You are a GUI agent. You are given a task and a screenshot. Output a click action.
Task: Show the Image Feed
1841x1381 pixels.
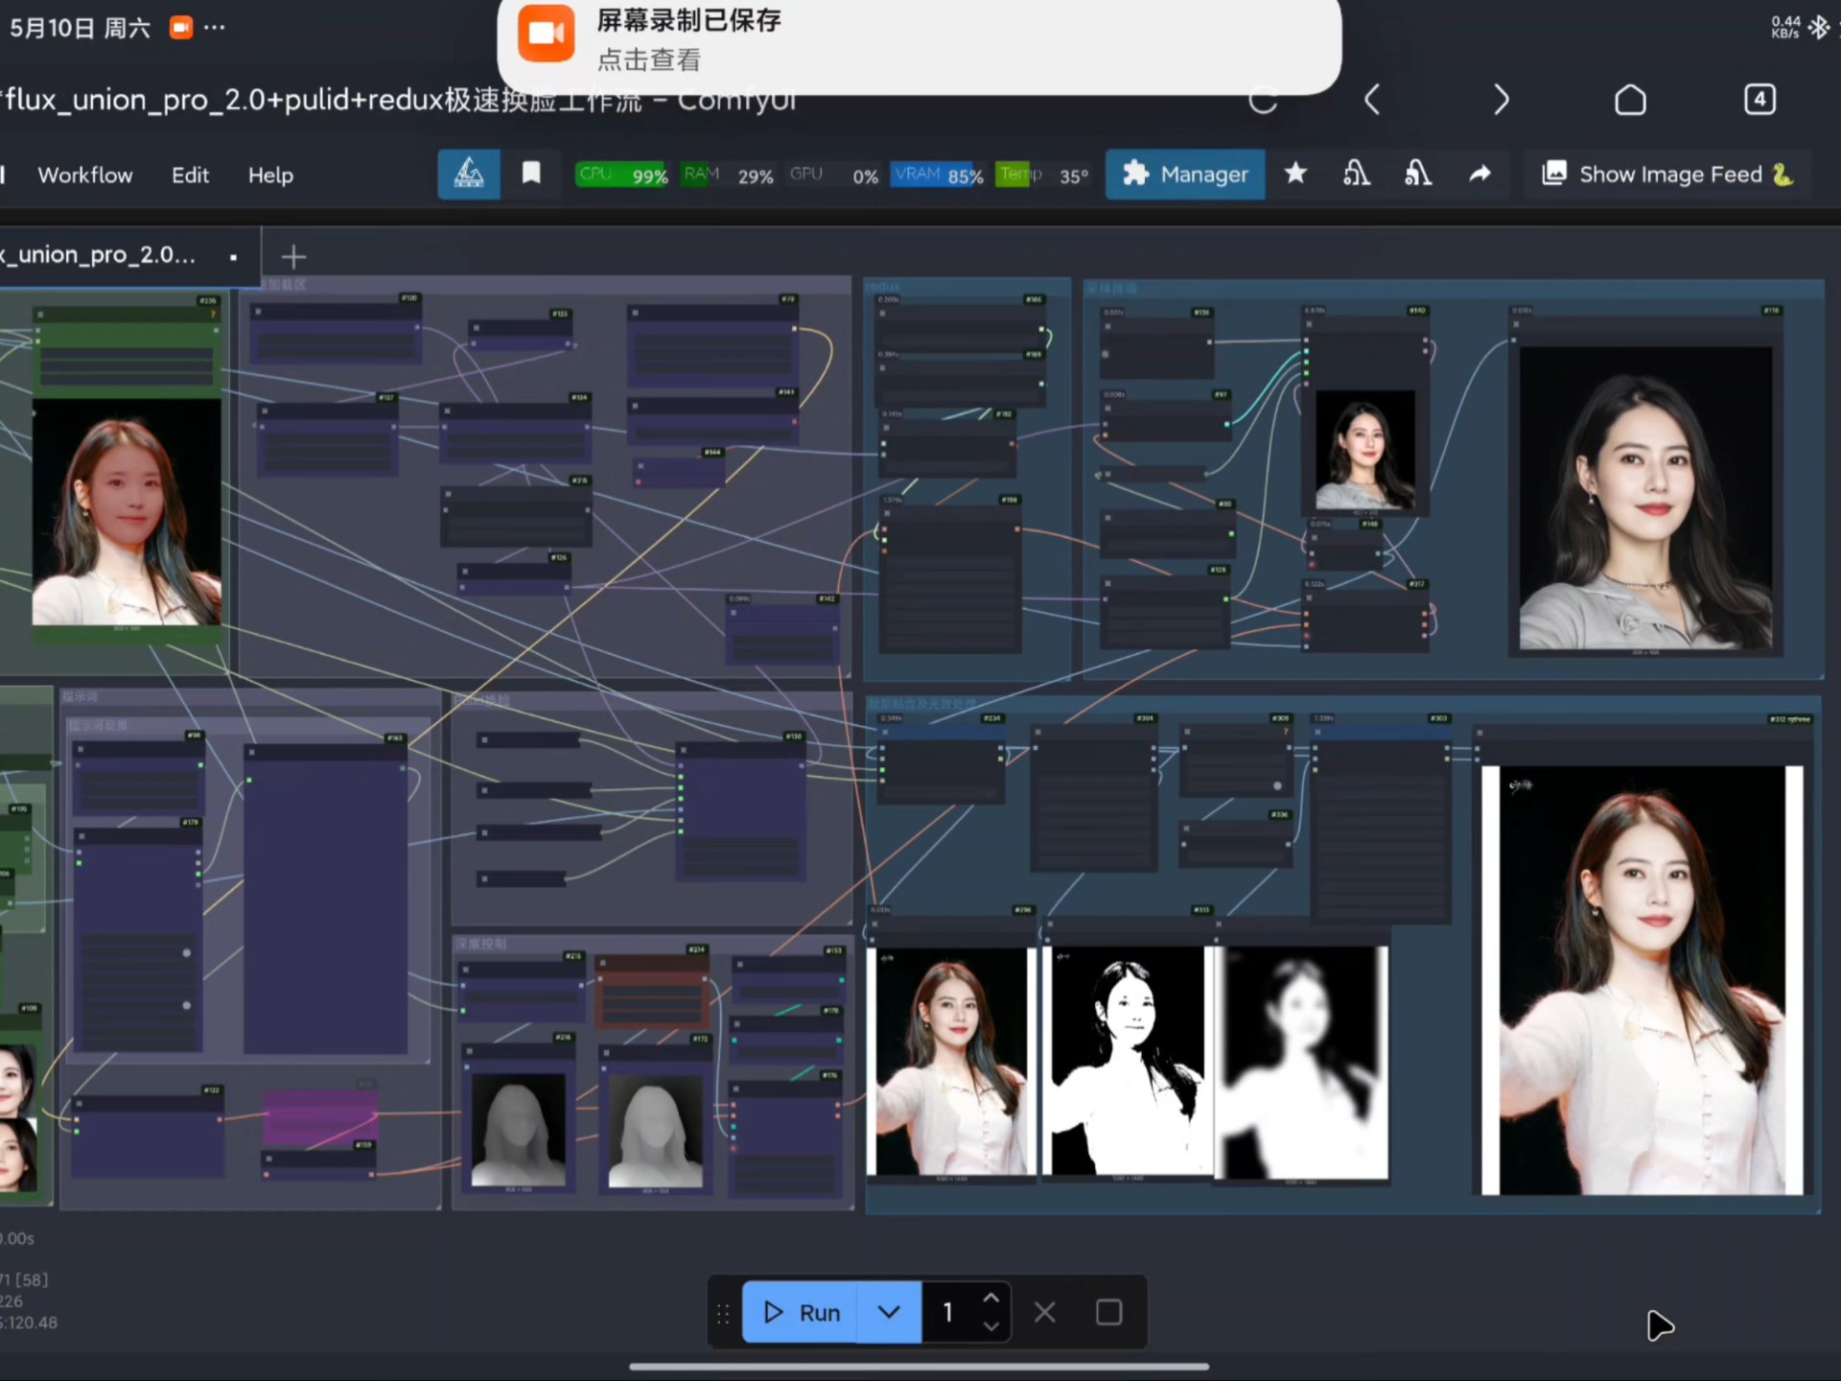pos(1667,174)
